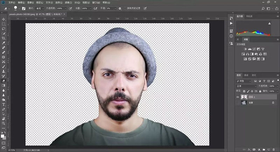Click the create new layer icon
This screenshot has width=280, height=152.
click(269, 150)
